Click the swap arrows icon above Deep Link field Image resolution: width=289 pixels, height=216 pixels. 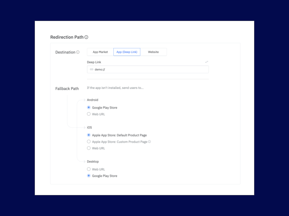pos(207,61)
